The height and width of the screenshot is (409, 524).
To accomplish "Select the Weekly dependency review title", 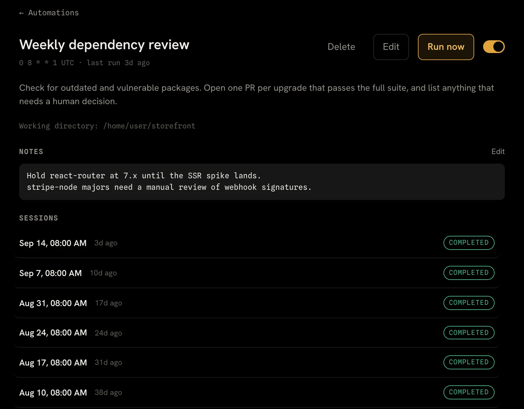I will point(104,45).
